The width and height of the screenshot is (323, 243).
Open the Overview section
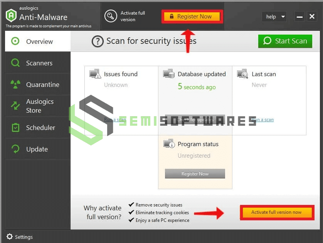tap(38, 41)
